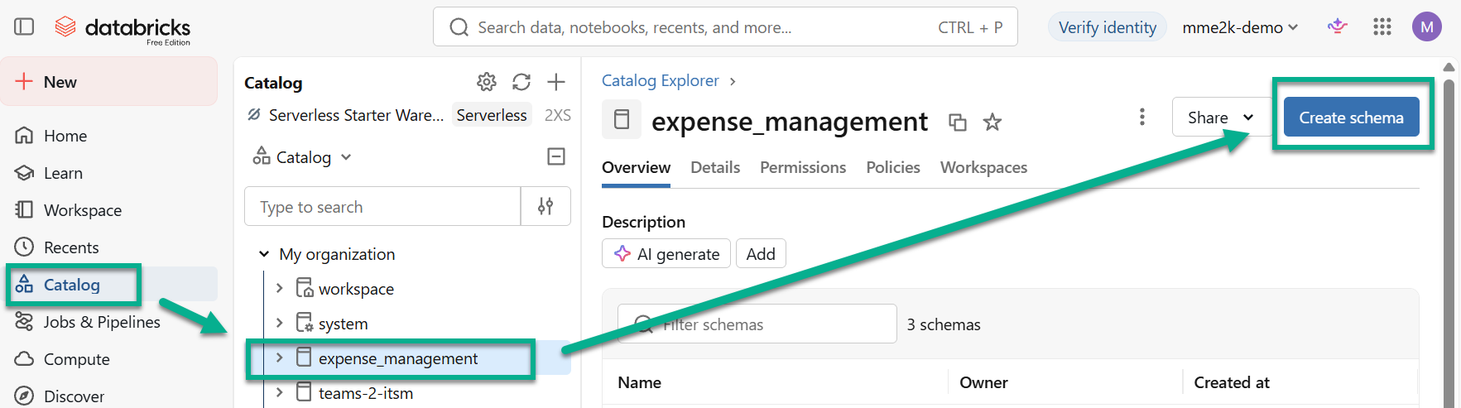The width and height of the screenshot is (1461, 408).
Task: Open the three-dot kebab menu
Action: [1142, 118]
